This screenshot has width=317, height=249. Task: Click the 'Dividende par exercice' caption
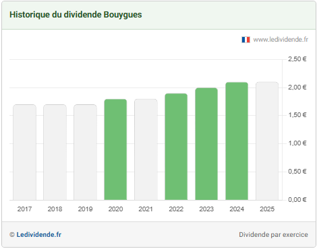(273, 235)
